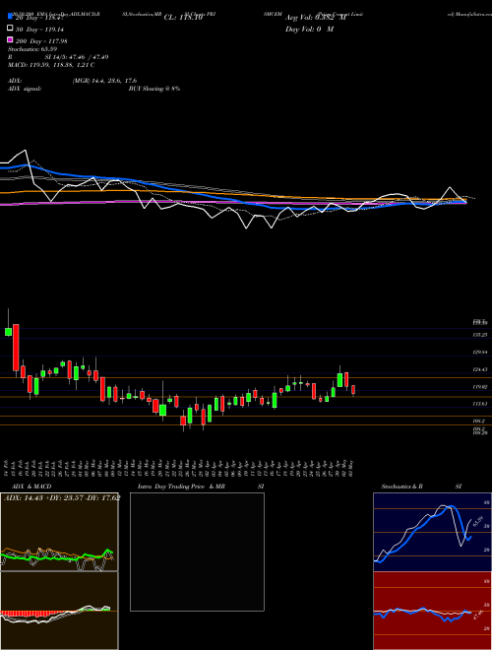This screenshot has height=650, width=492.
Task: Click the 'ADX: 14.43 +DY: 23.57 -DY: 17.62' readout
Action: click(x=62, y=498)
